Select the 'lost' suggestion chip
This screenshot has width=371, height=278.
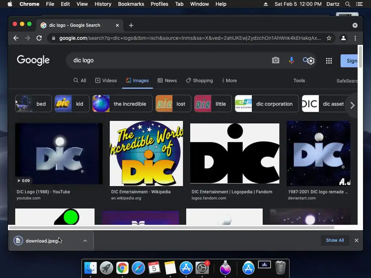(173, 104)
